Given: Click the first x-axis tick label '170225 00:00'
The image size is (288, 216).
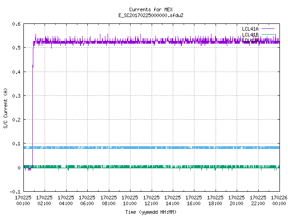Looking at the screenshot, I should point(23,201).
